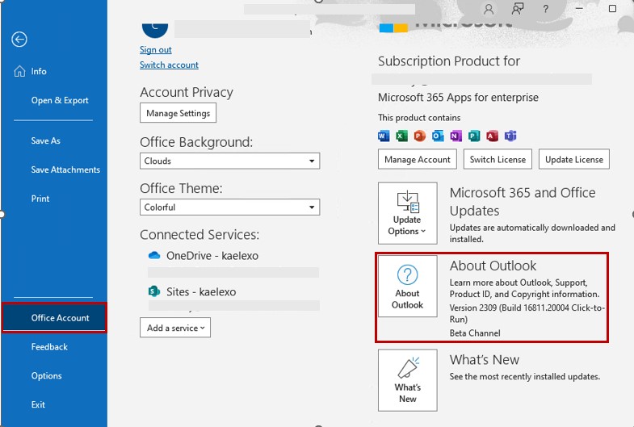
Task: Click the OneNote app icon
Action: click(x=456, y=136)
